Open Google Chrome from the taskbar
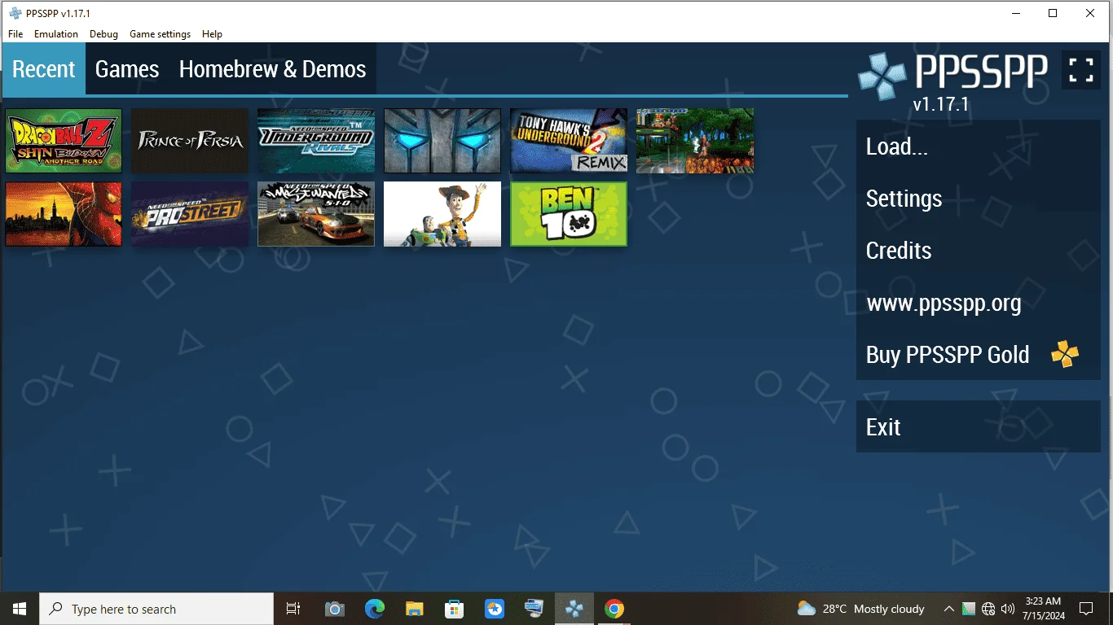This screenshot has width=1113, height=625. coord(614,609)
